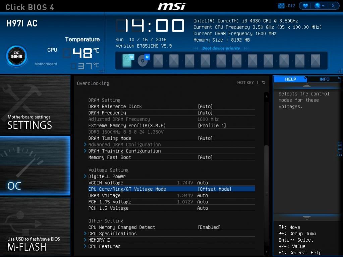Image resolution: width=343 pixels, height=257 pixels.
Task: Open CPU Core/Ring/GT Voltage Mode options
Action: pyautogui.click(x=172, y=189)
